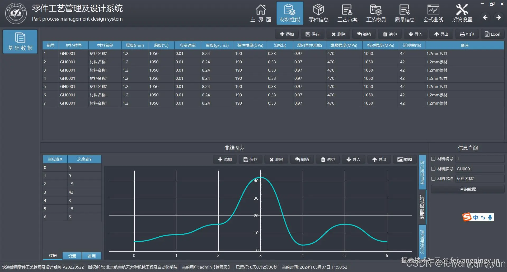507x272 pixels.
Task: Open the 工装模具 module
Action: point(376,13)
